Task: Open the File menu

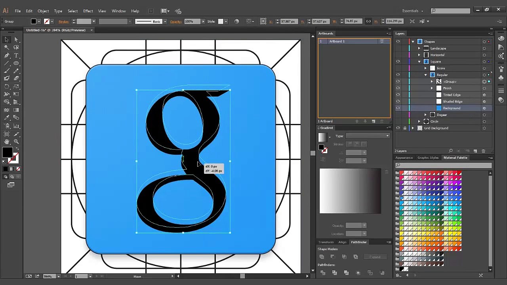Action: point(18,11)
